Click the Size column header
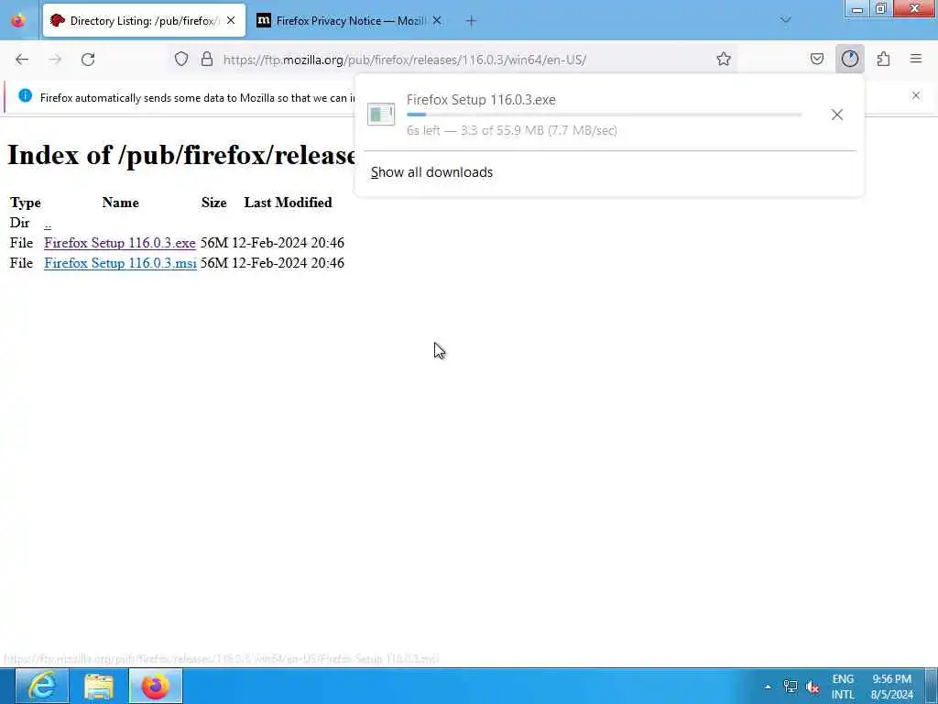The height and width of the screenshot is (704, 938). pyautogui.click(x=213, y=203)
